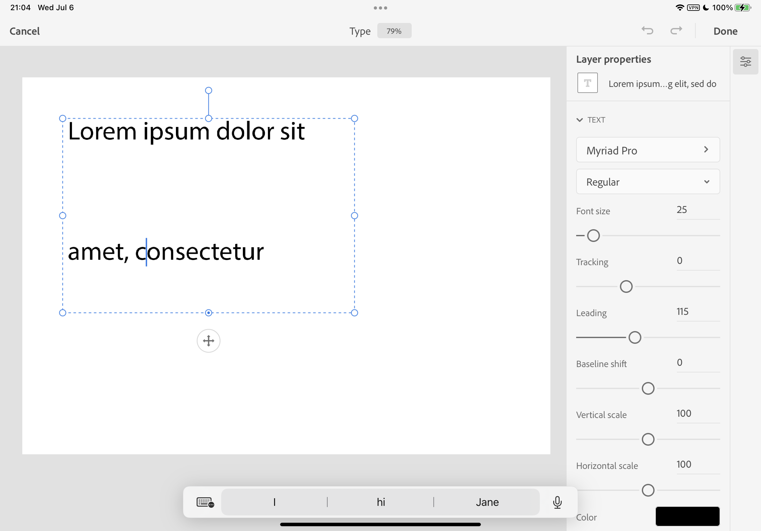Tap the bottom-right text box corner handle
This screenshot has height=531, width=761.
(354, 313)
